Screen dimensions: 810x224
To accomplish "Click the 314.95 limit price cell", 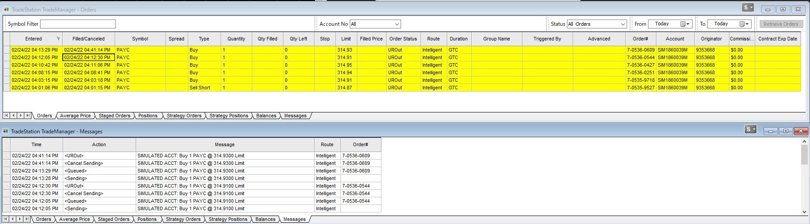I will 346,65.
